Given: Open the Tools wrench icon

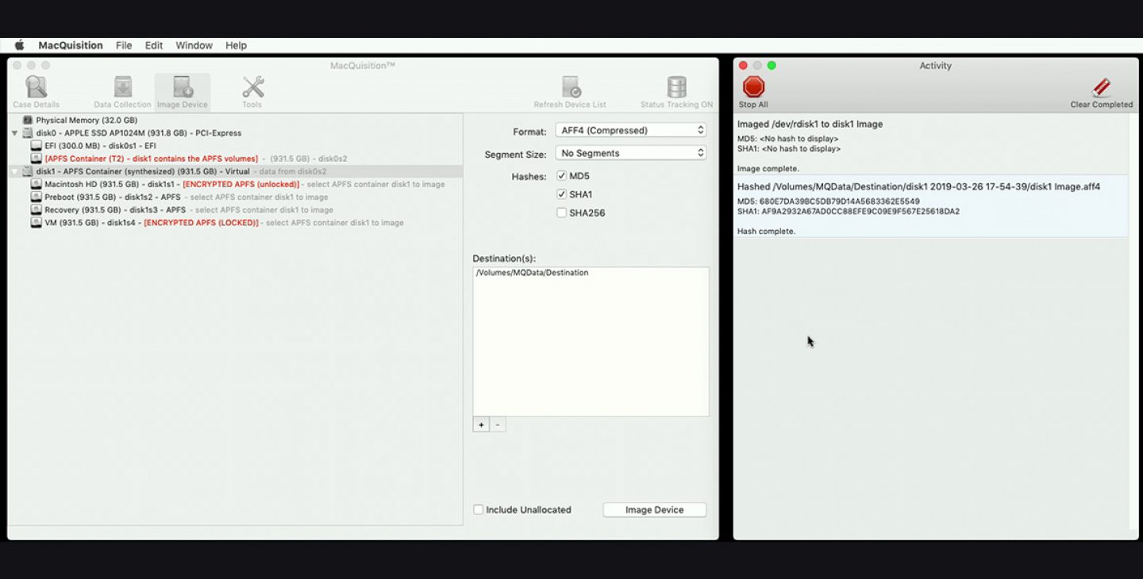Looking at the screenshot, I should [x=252, y=92].
